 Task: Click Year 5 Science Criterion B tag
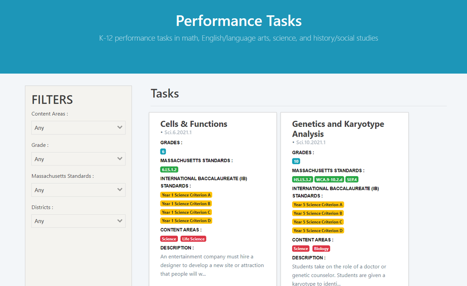click(x=318, y=213)
